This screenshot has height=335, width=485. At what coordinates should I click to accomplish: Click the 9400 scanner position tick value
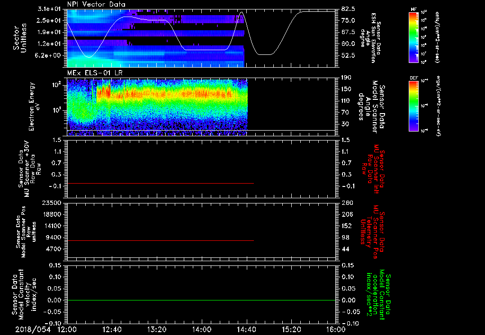[x=54, y=238]
